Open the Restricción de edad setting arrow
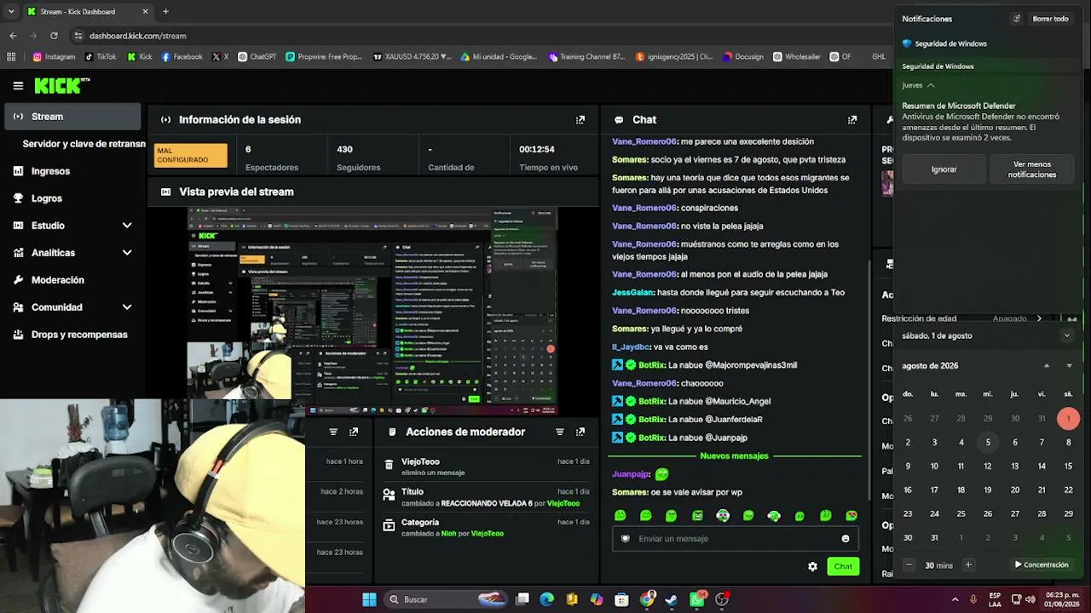 click(1038, 318)
